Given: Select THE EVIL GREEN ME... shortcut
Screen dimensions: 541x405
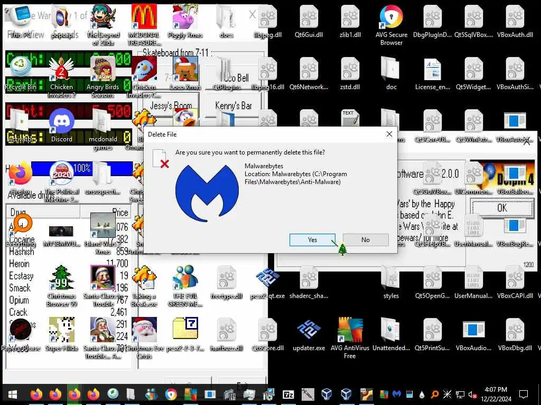Looking at the screenshot, I should coord(185,286).
